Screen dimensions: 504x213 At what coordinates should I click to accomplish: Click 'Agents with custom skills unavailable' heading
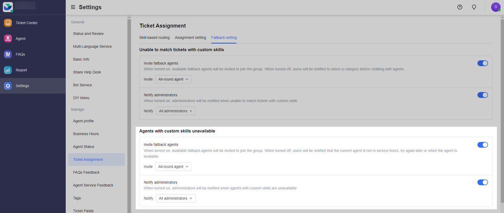click(x=177, y=131)
